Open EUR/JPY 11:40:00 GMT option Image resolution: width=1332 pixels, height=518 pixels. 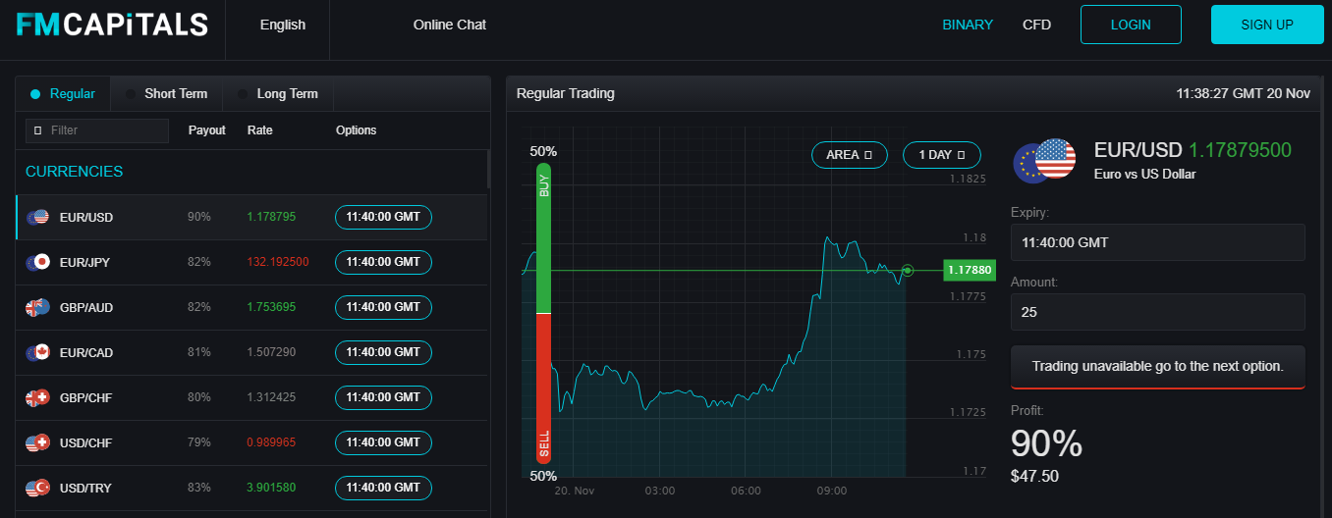coord(383,262)
